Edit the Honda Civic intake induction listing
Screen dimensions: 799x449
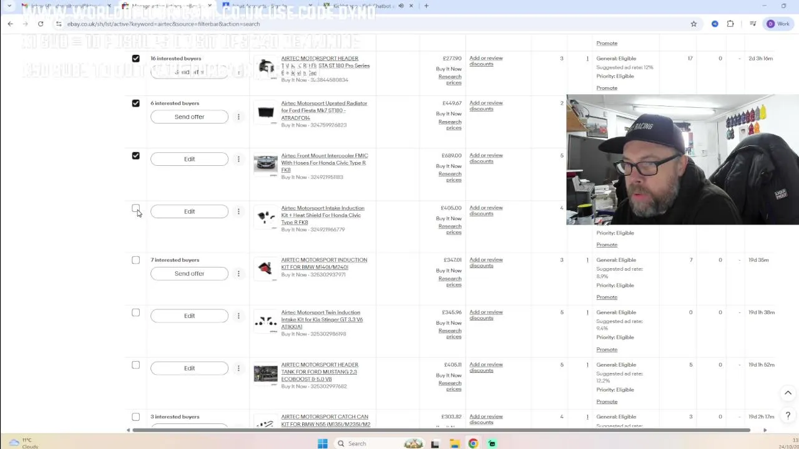(x=189, y=211)
